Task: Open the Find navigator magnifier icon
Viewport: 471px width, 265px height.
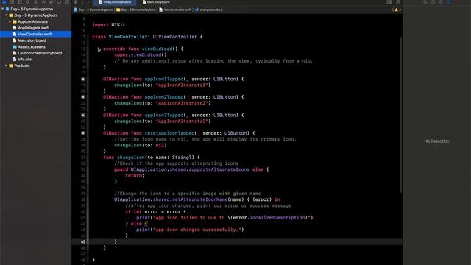Action: click(x=28, y=2)
